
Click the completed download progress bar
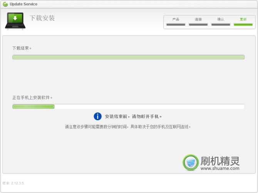pos(128,57)
